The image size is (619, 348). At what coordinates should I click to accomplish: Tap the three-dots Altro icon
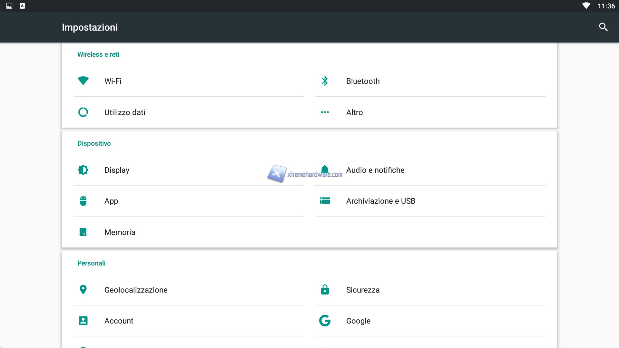325,112
